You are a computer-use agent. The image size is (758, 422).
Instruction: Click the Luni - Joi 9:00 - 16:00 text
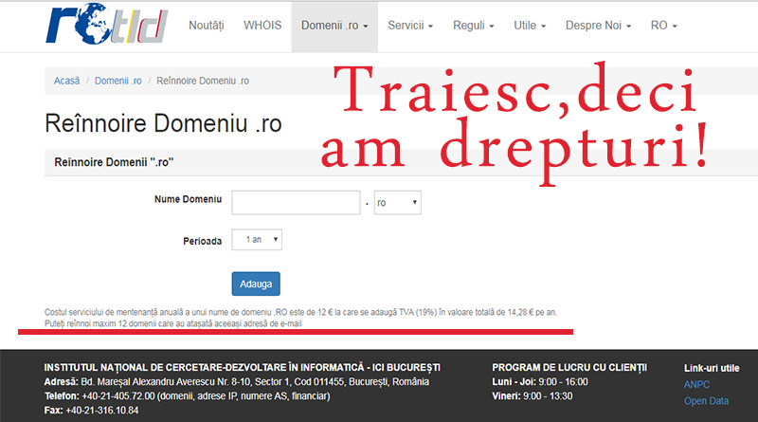540,382
